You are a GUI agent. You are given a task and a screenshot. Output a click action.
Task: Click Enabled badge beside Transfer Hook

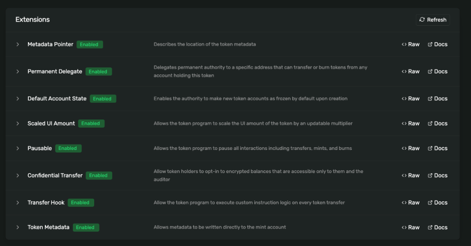[81, 203]
